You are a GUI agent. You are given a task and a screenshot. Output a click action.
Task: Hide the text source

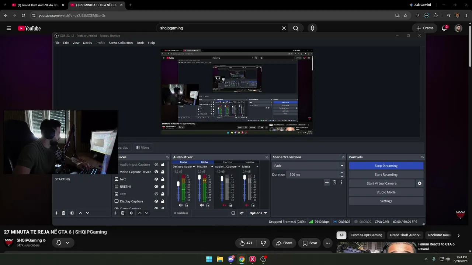(x=156, y=179)
